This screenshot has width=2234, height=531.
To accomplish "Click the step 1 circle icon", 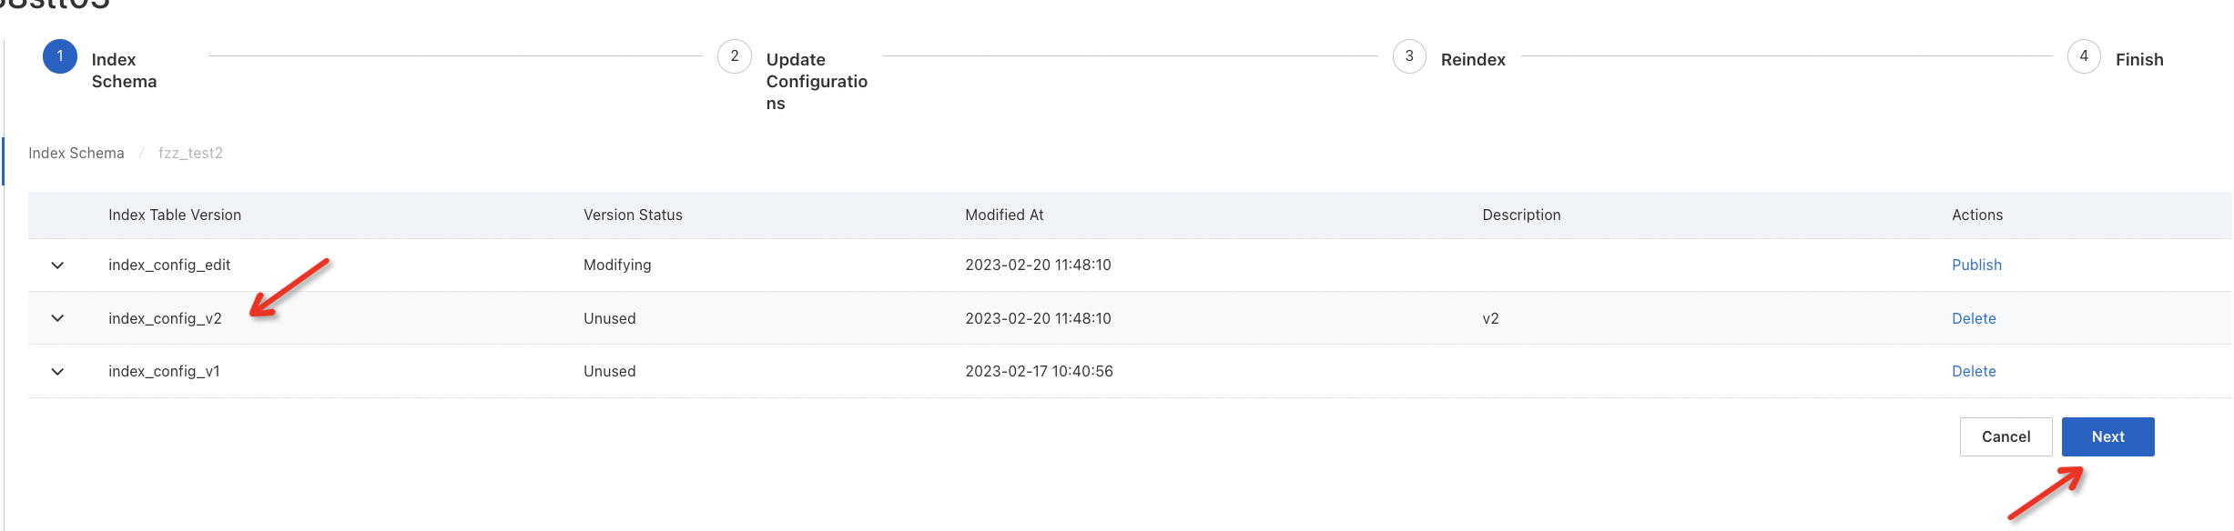I will click(60, 56).
